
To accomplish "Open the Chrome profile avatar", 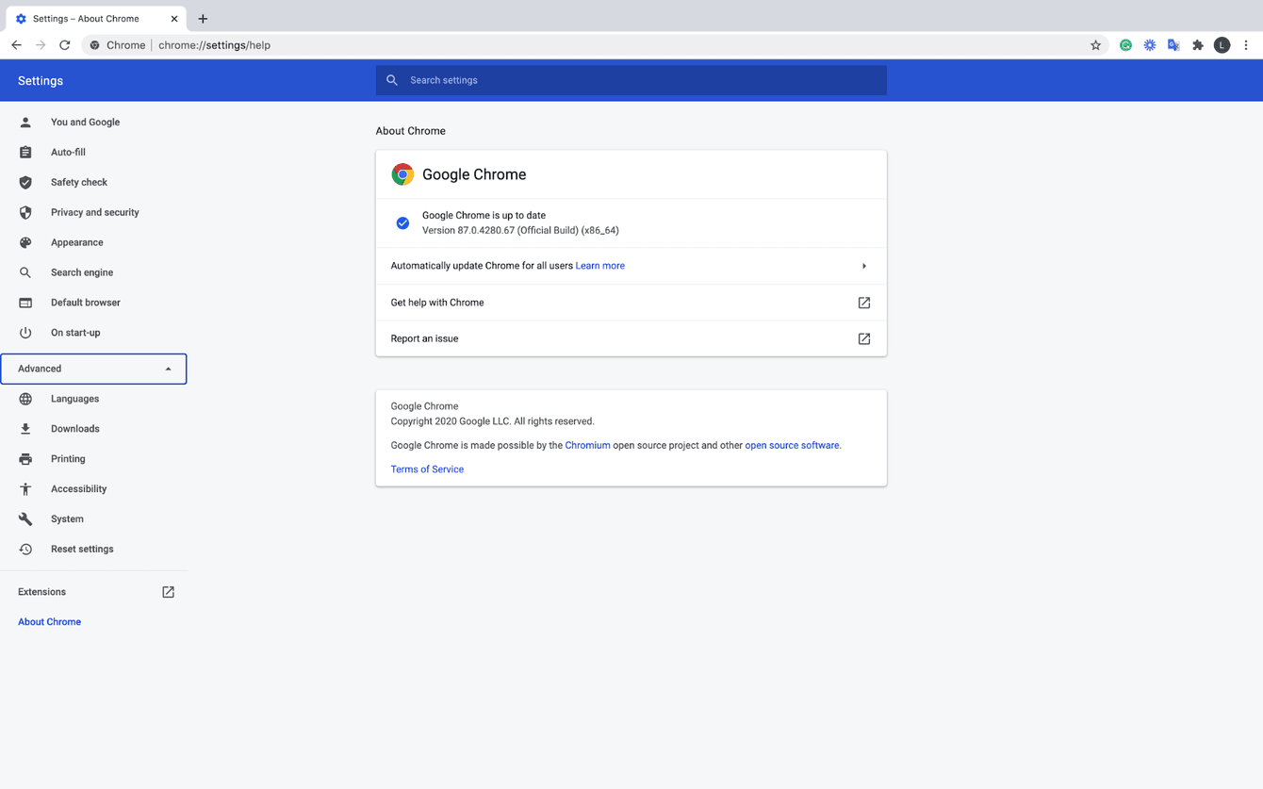I will [1222, 44].
